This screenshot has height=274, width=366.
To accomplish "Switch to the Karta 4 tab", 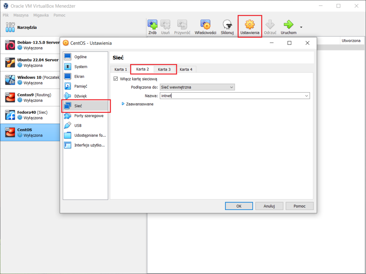I will tap(186, 69).
